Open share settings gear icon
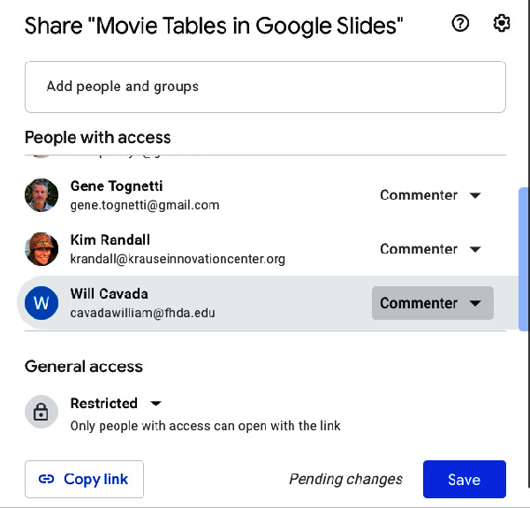Image resolution: width=530 pixels, height=508 pixels. click(501, 23)
